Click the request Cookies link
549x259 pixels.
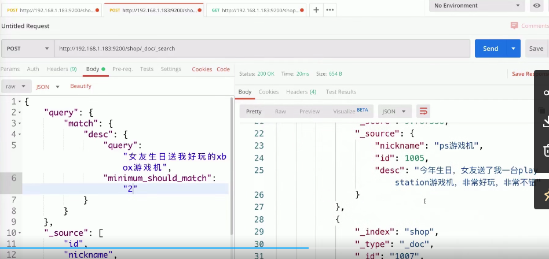point(202,69)
